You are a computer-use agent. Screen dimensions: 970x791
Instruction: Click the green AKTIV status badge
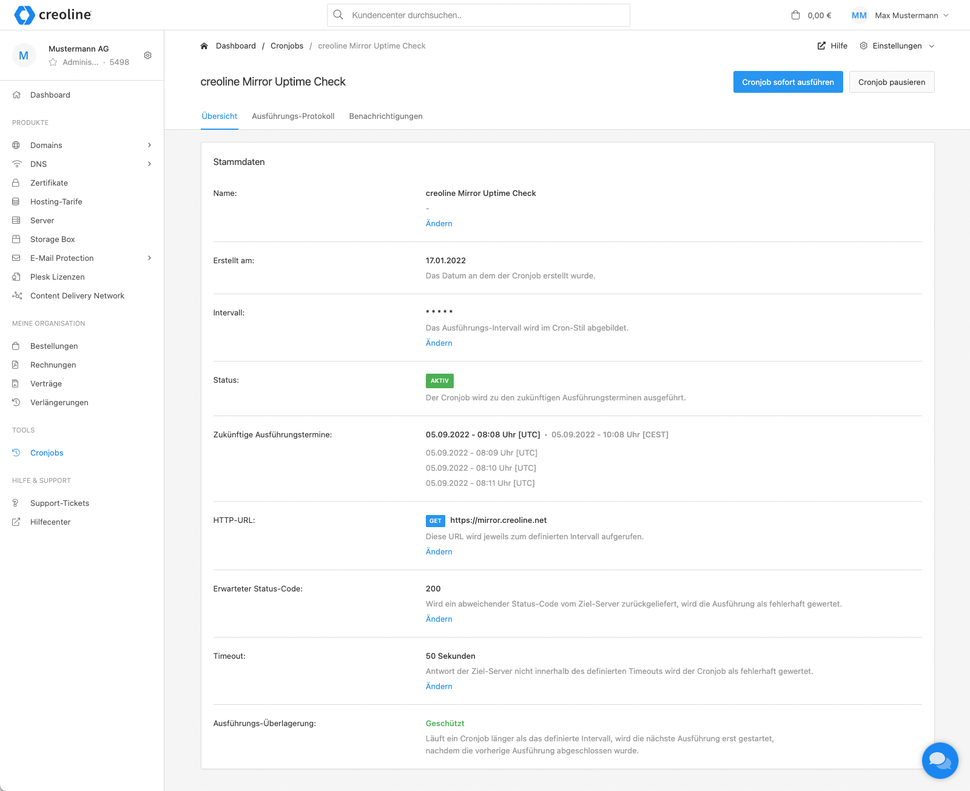(x=440, y=381)
